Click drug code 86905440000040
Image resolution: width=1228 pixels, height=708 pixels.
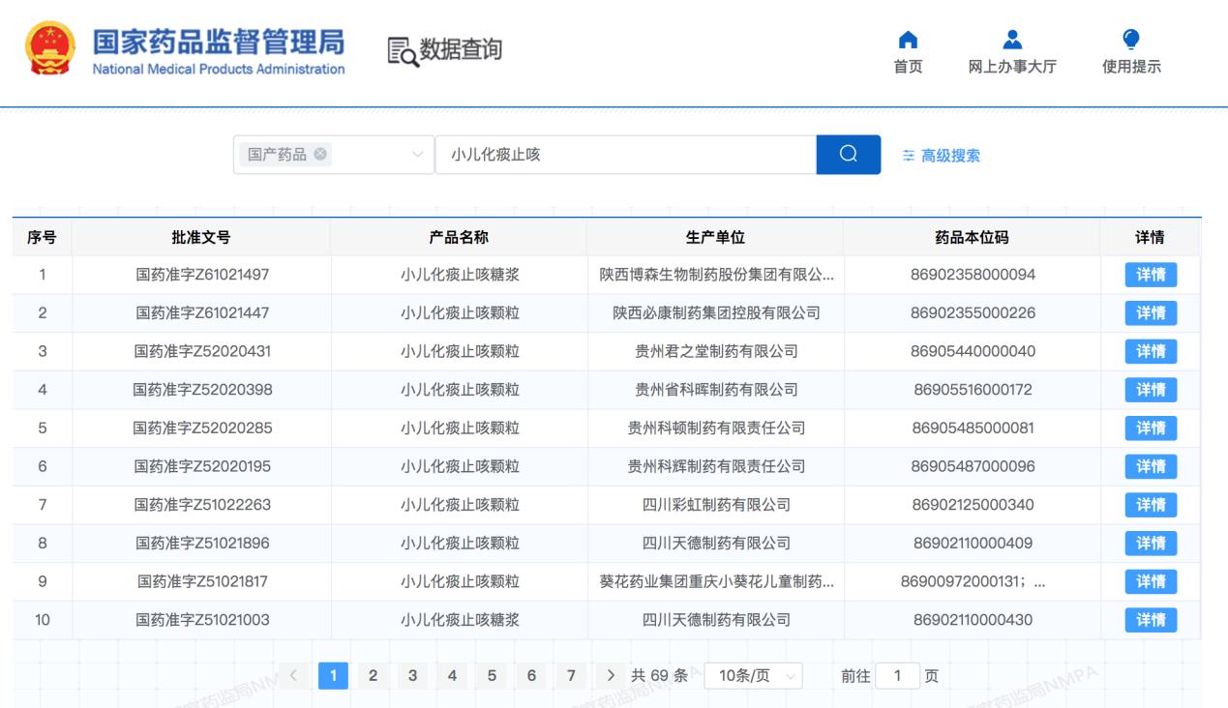tap(973, 351)
